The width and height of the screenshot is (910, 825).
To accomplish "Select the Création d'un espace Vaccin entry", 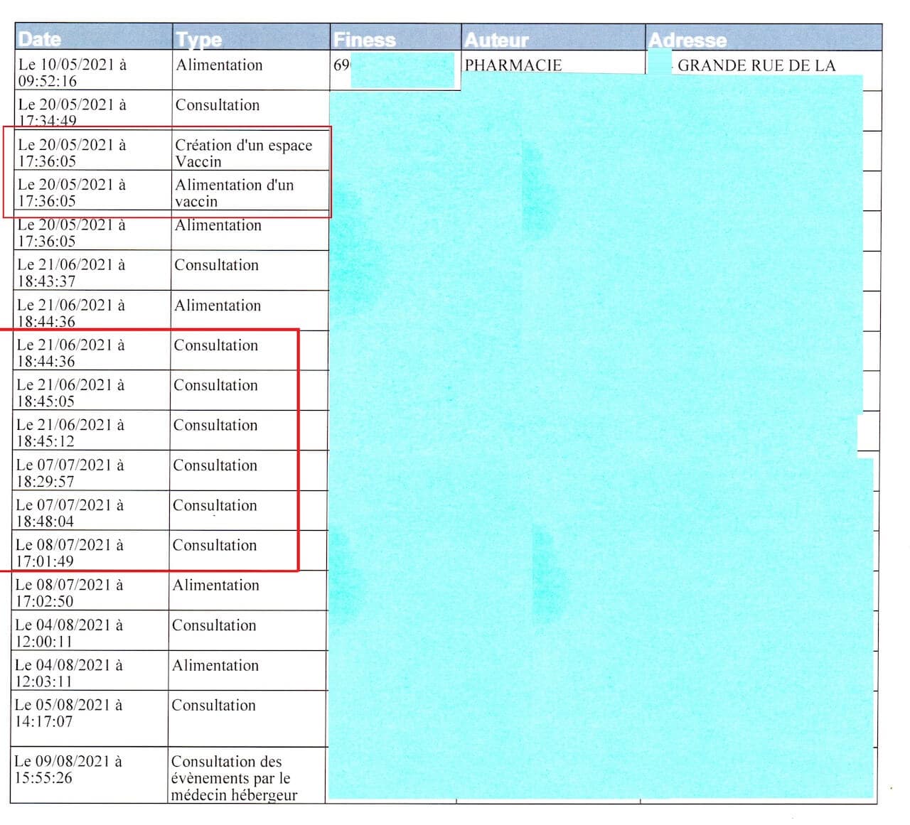I will [x=243, y=153].
